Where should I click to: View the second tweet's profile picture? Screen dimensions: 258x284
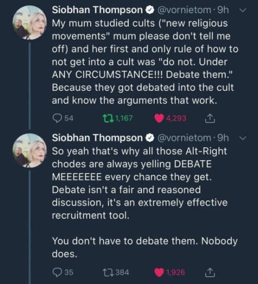pyautogui.click(x=29, y=151)
